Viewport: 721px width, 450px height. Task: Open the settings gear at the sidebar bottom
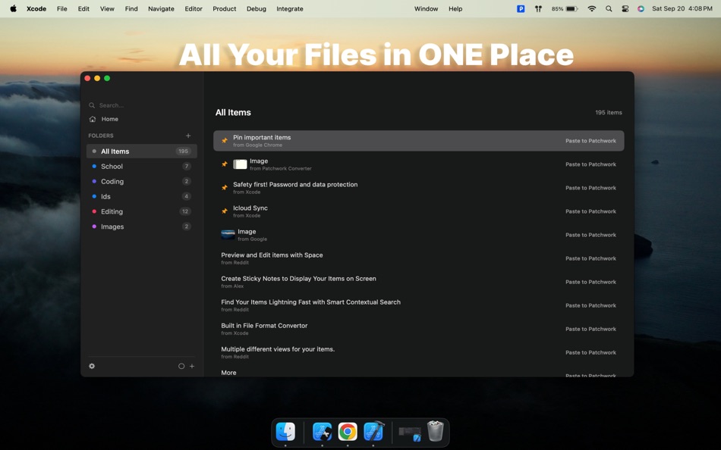click(x=92, y=366)
